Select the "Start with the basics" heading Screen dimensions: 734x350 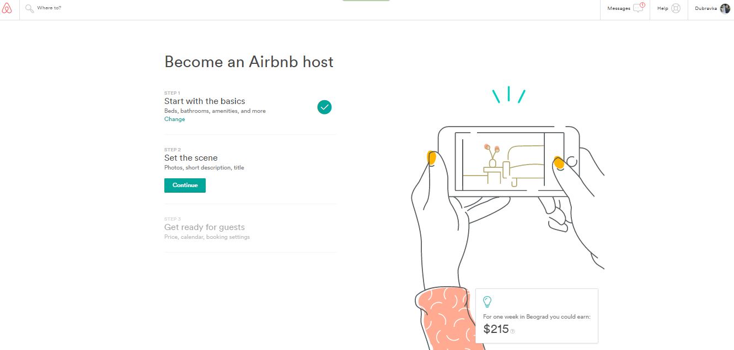point(205,101)
